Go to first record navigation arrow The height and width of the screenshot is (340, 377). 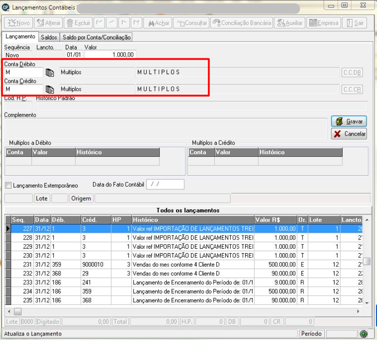99,23
